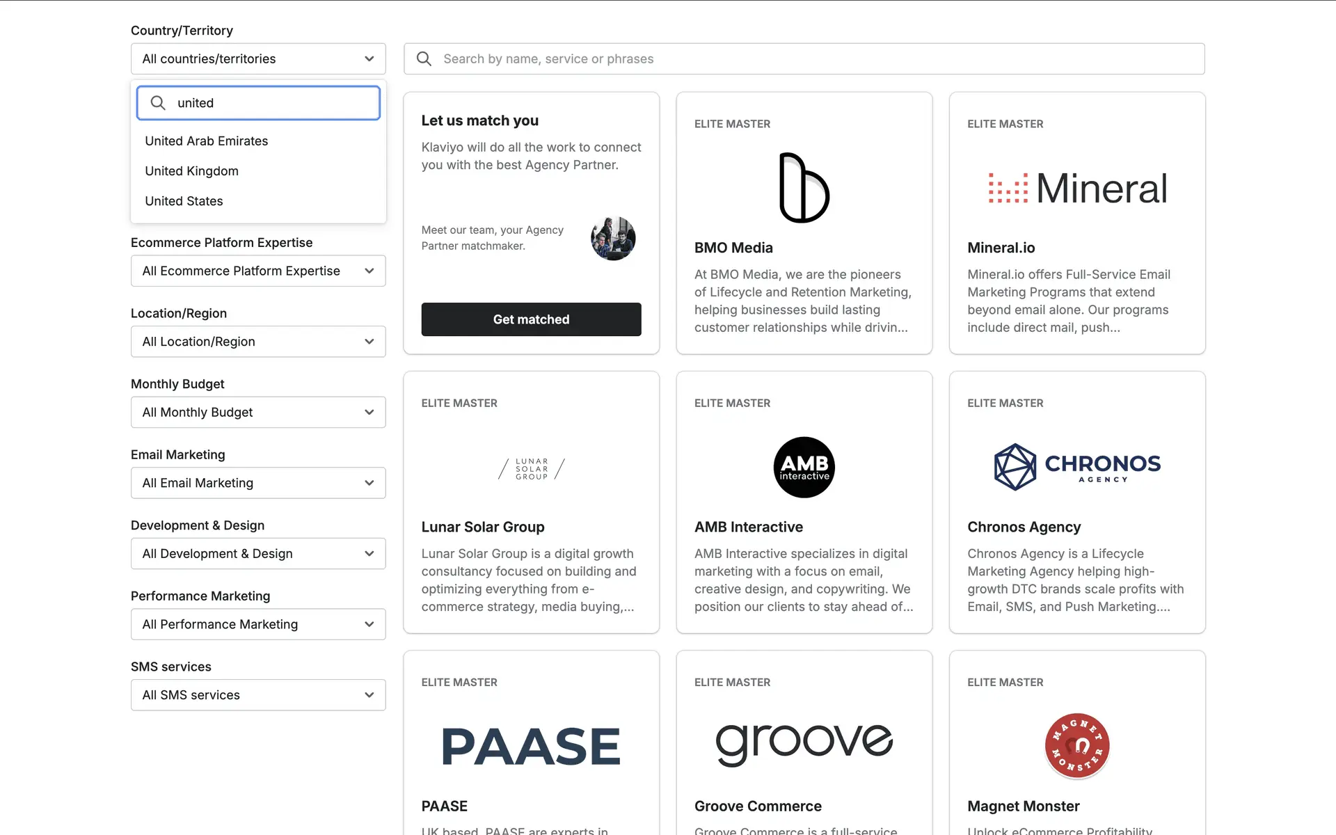Open Ecommerce Platform Expertise dropdown
This screenshot has width=1336, height=835.
click(x=258, y=271)
